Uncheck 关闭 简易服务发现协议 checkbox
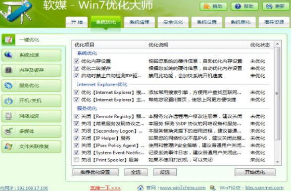The width and height of the screenshot is (291, 191). (76, 123)
